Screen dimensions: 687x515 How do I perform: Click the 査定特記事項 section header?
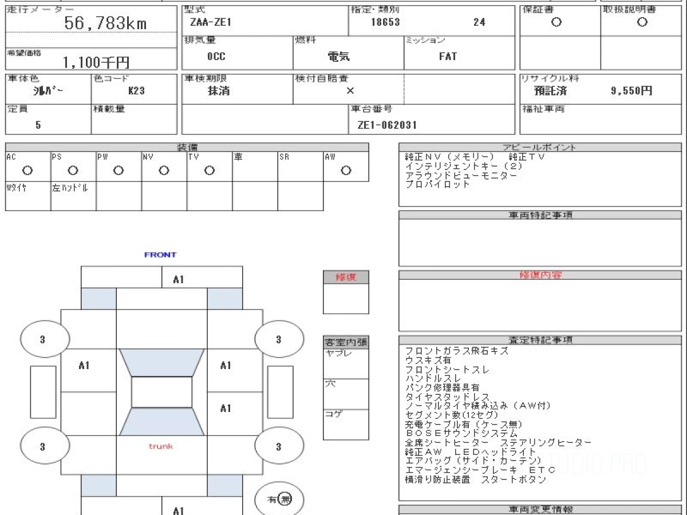click(541, 340)
